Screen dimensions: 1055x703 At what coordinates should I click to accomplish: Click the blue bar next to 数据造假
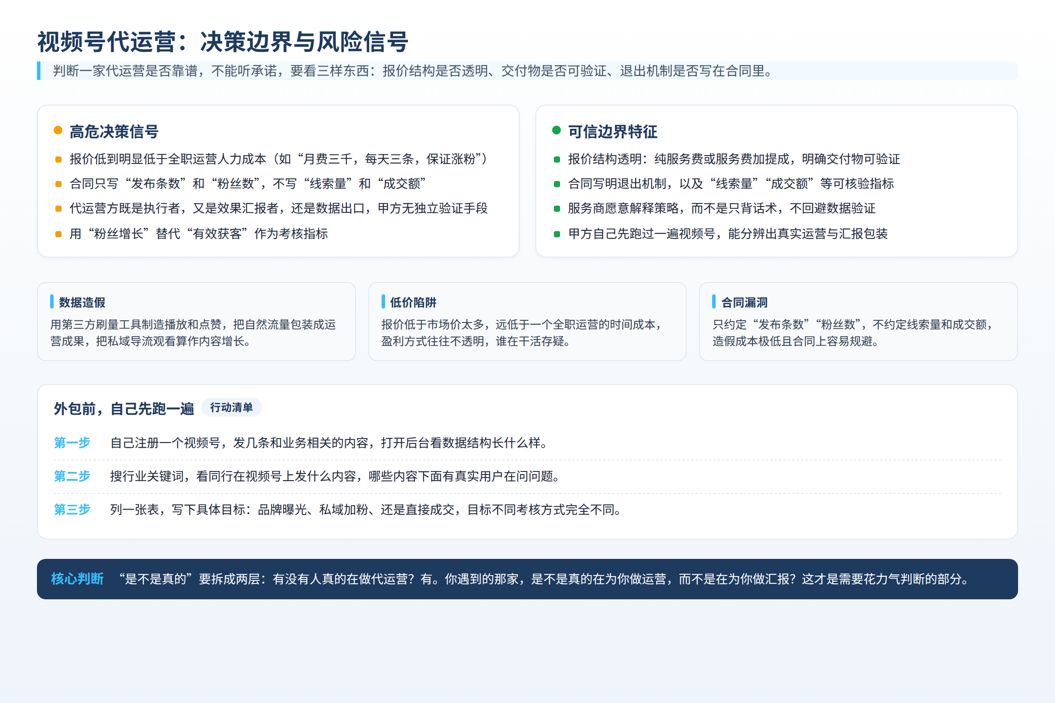tap(52, 302)
